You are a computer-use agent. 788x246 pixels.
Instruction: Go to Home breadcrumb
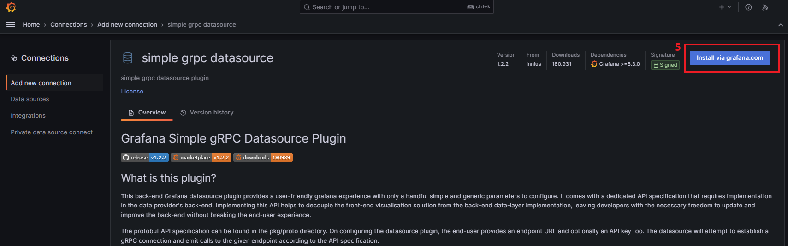[31, 25]
